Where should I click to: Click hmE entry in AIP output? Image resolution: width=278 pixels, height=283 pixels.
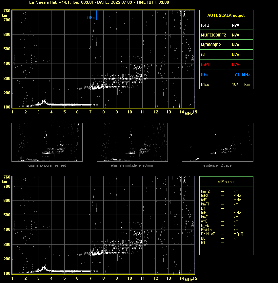204,217
